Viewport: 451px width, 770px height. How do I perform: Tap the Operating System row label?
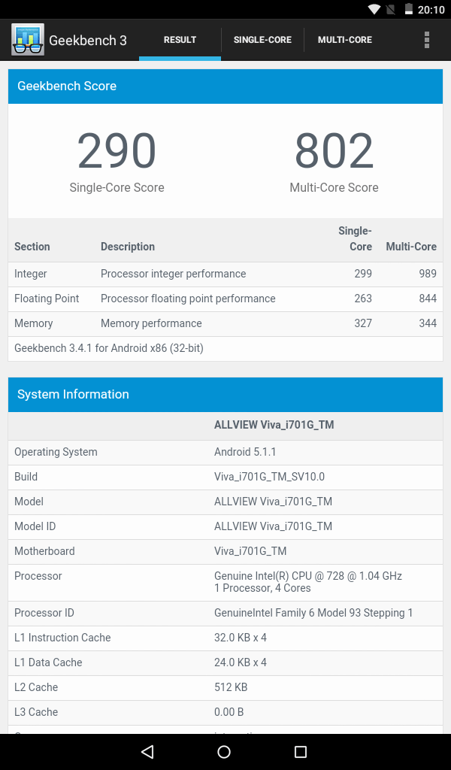(56, 452)
